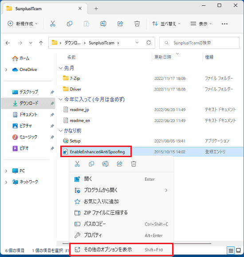Click the toolbar Share icon
Image resolution: width=244 pixels, height=257 pixels.
[120, 24]
